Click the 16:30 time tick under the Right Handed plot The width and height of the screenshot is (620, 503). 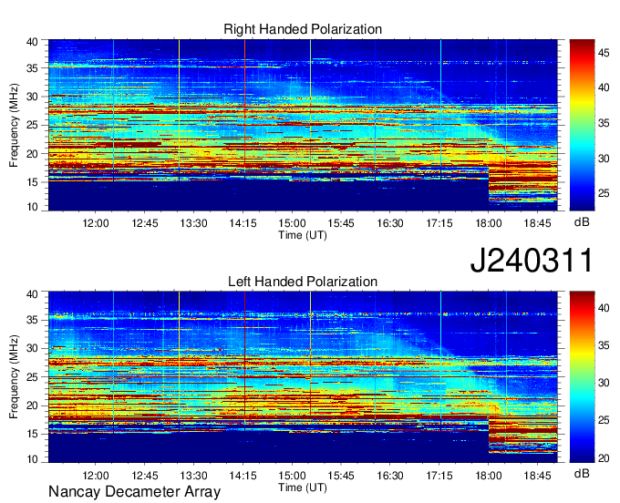(390, 223)
